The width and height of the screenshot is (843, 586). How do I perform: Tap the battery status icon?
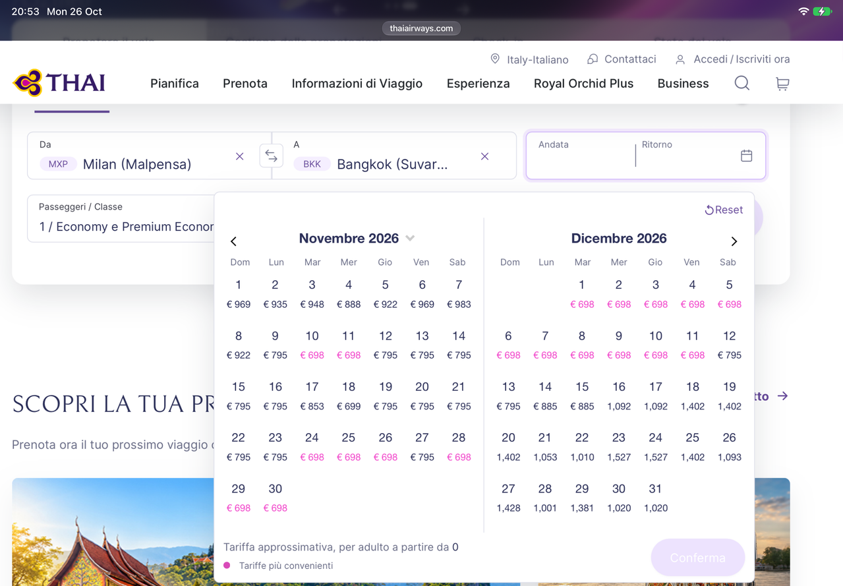coord(823,11)
